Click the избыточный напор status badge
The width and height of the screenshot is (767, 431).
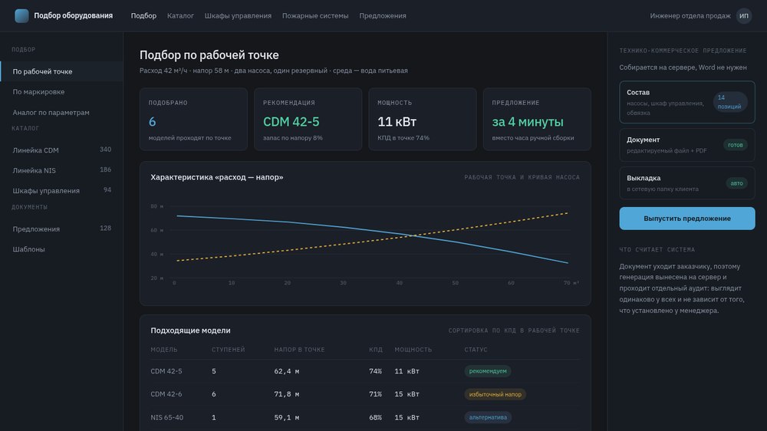[x=495, y=394]
